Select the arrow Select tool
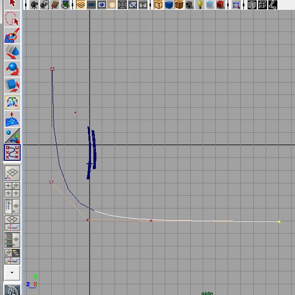Viewport: 295px width, 295px height. [x=12, y=4]
